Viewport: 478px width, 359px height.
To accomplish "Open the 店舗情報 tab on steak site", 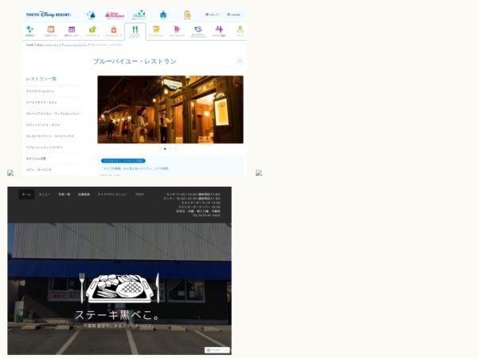I will (x=84, y=195).
